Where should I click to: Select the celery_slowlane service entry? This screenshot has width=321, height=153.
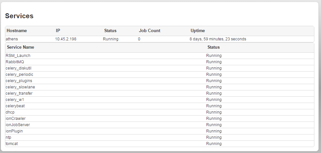(20, 87)
